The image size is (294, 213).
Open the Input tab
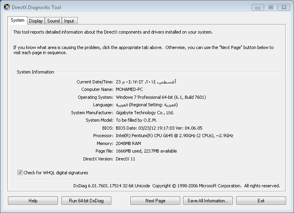tap(69, 21)
